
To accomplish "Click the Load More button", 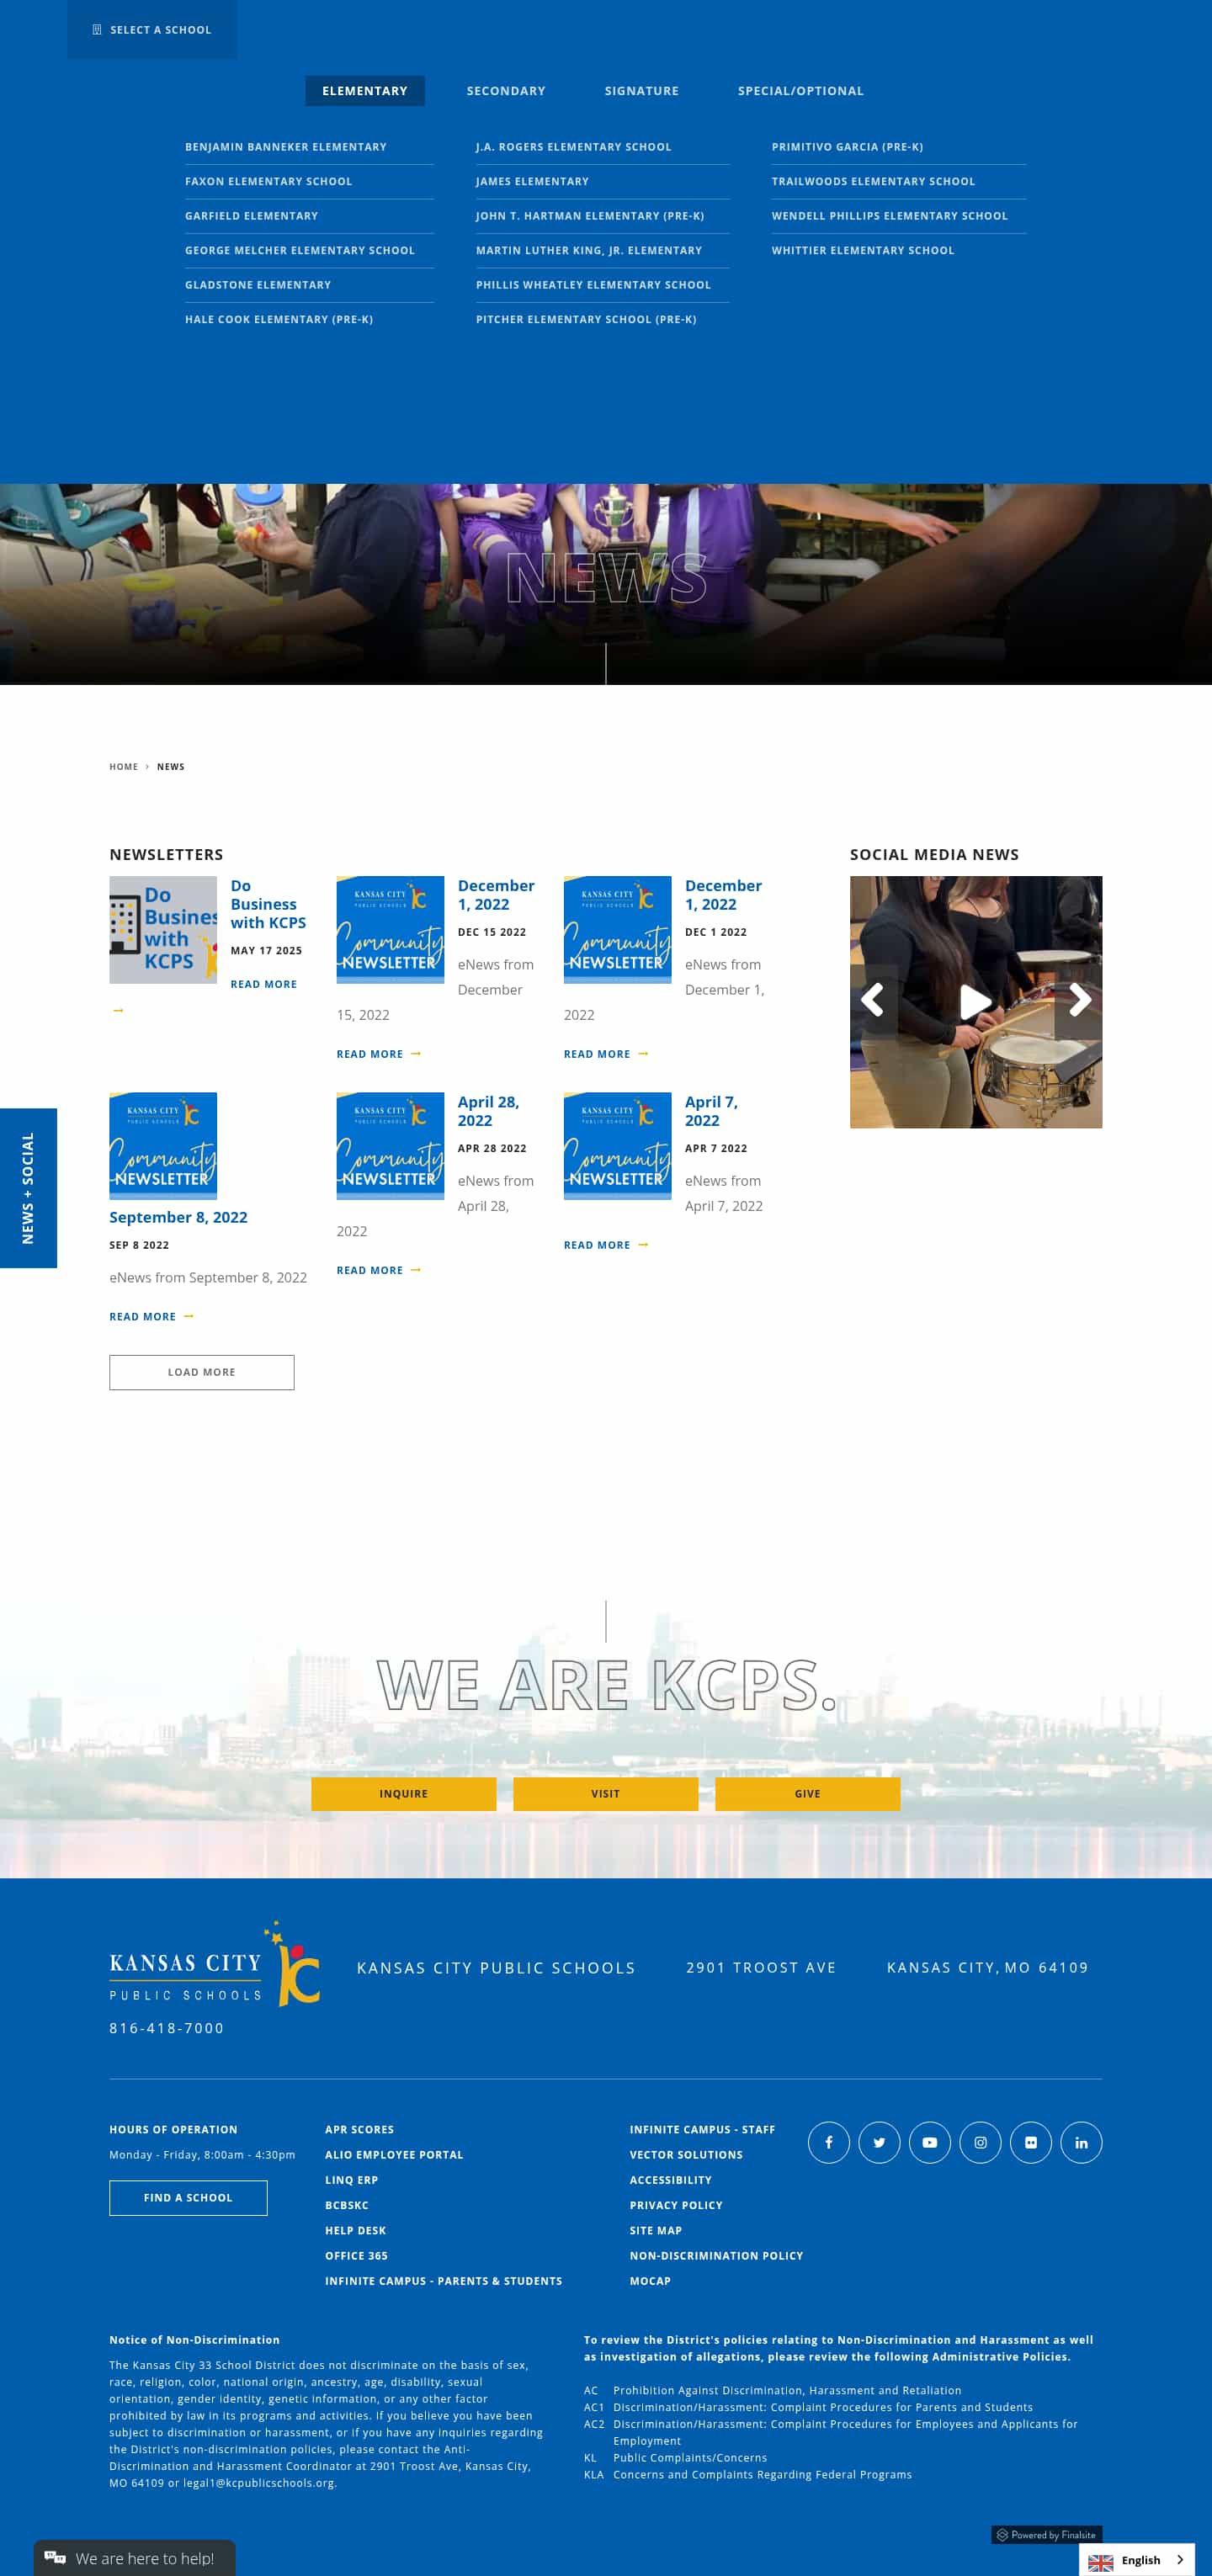I will pos(202,1372).
